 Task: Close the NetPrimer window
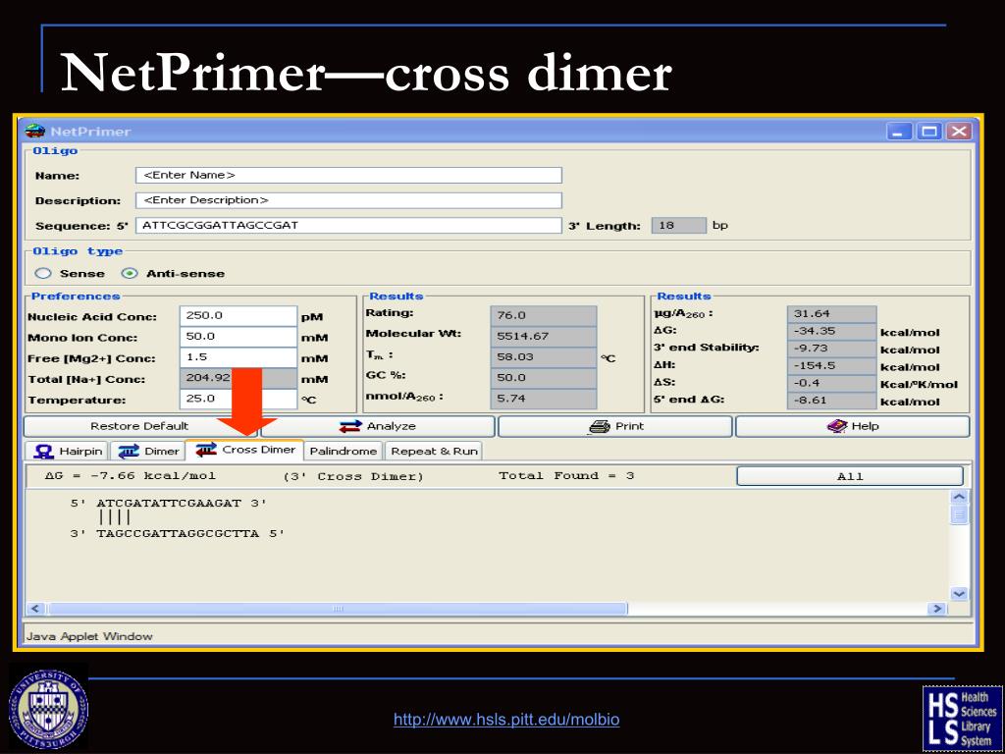pyautogui.click(x=959, y=132)
